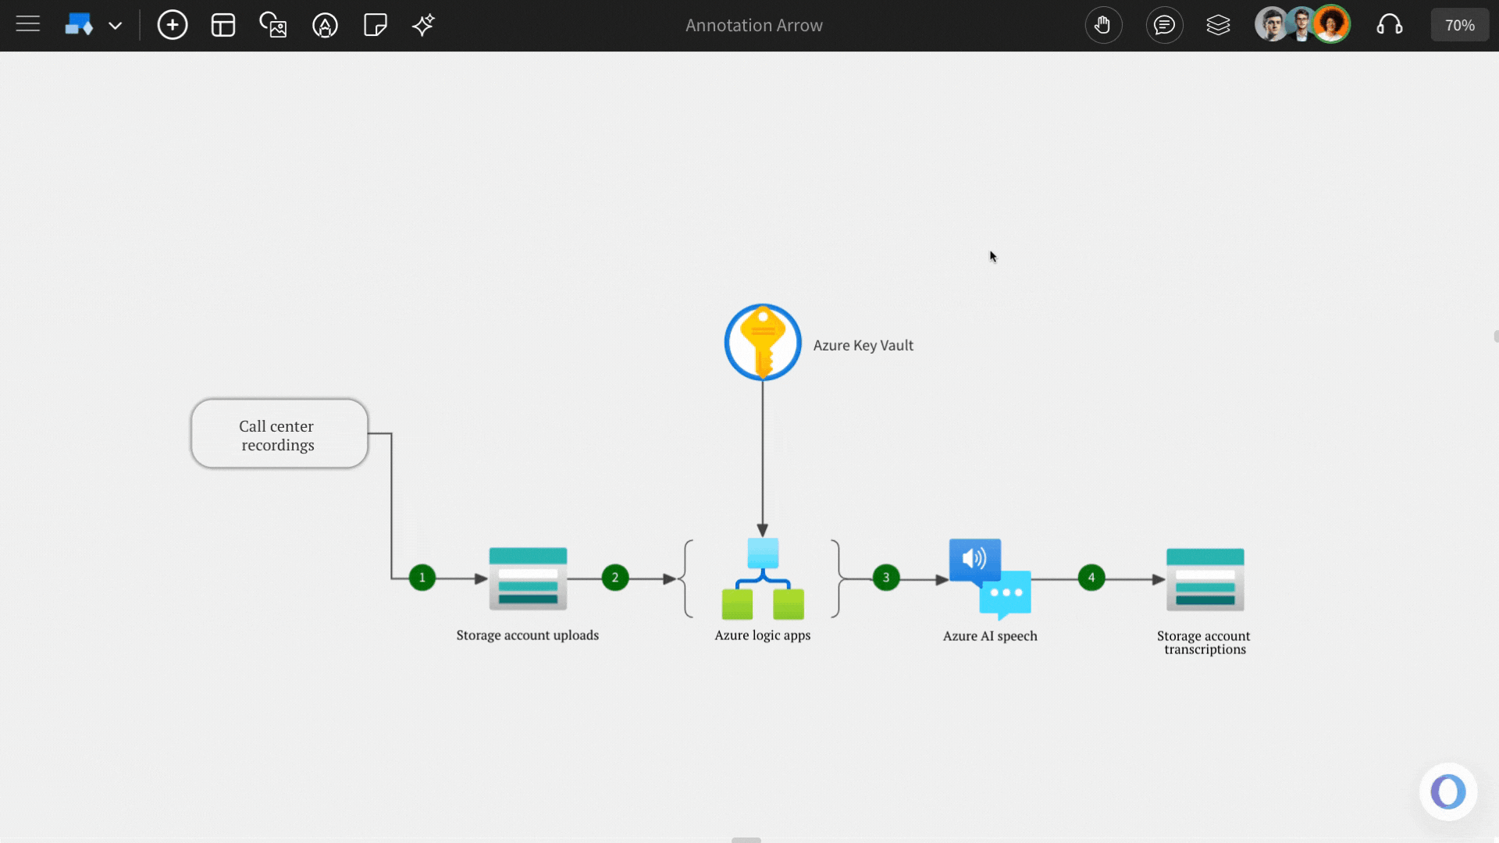Toggle audio with the headphones icon
Image resolution: width=1499 pixels, height=843 pixels.
pyautogui.click(x=1390, y=24)
